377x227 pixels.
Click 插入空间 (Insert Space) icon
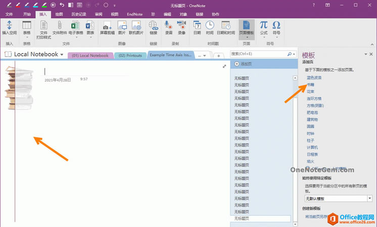[x=10, y=28]
